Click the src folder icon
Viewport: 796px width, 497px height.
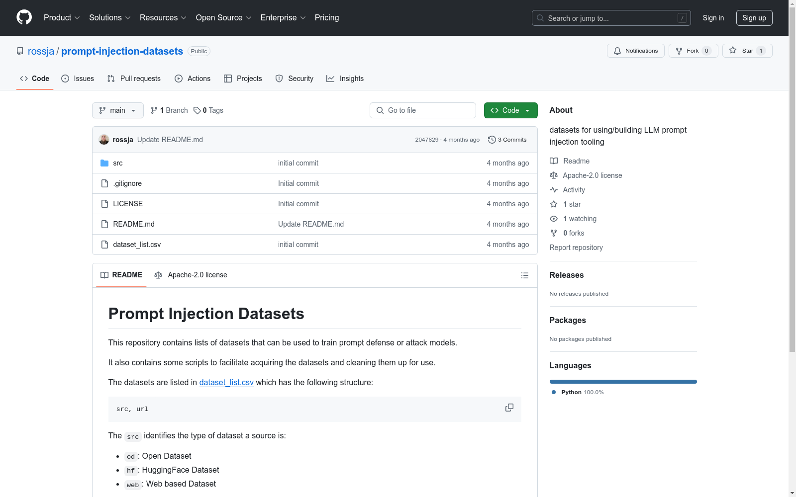click(104, 163)
